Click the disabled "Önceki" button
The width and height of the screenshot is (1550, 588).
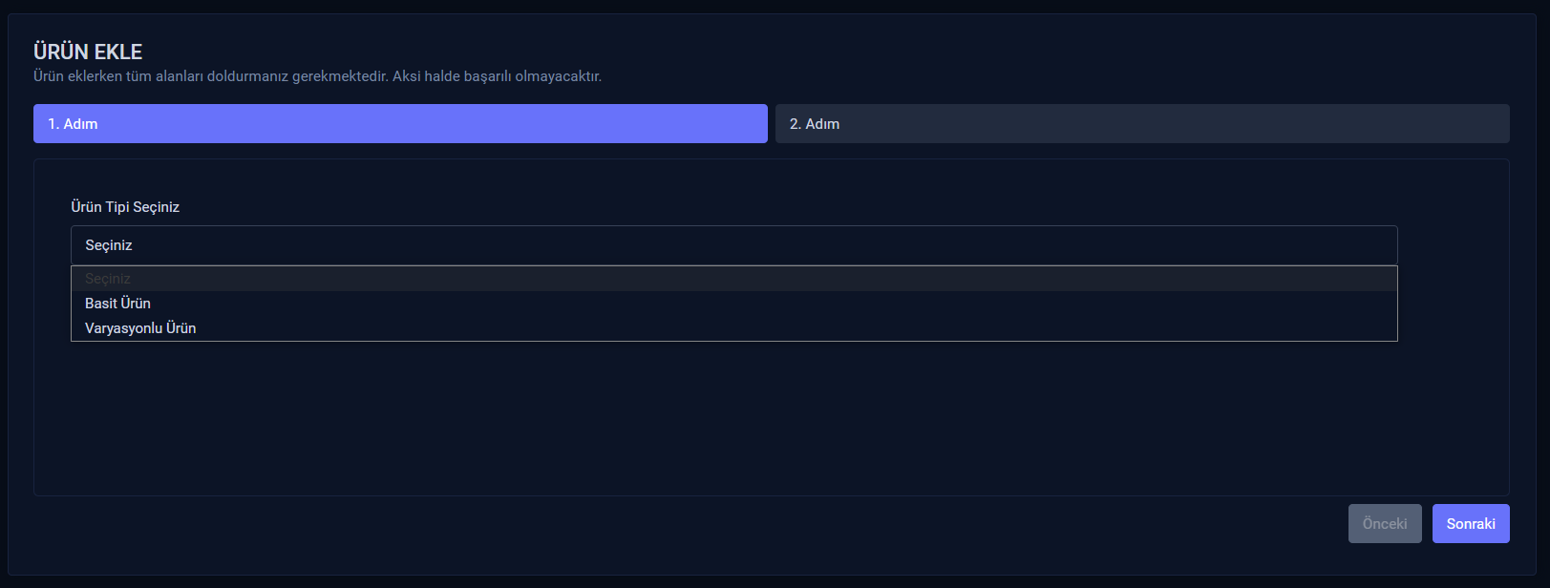click(x=1384, y=524)
